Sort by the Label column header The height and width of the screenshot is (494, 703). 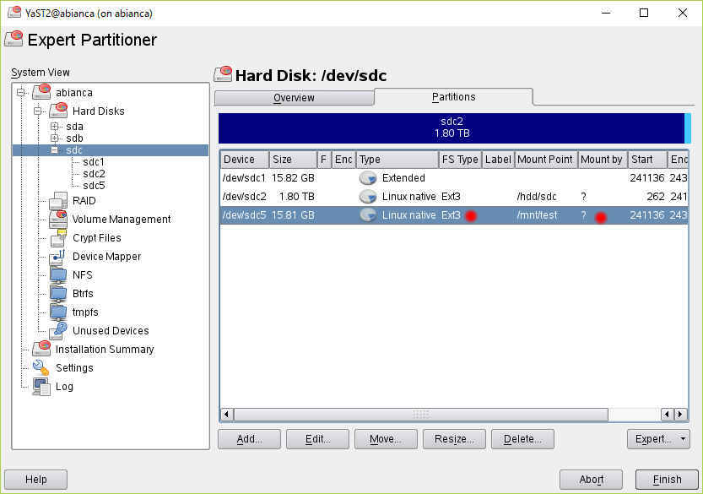pos(498,160)
